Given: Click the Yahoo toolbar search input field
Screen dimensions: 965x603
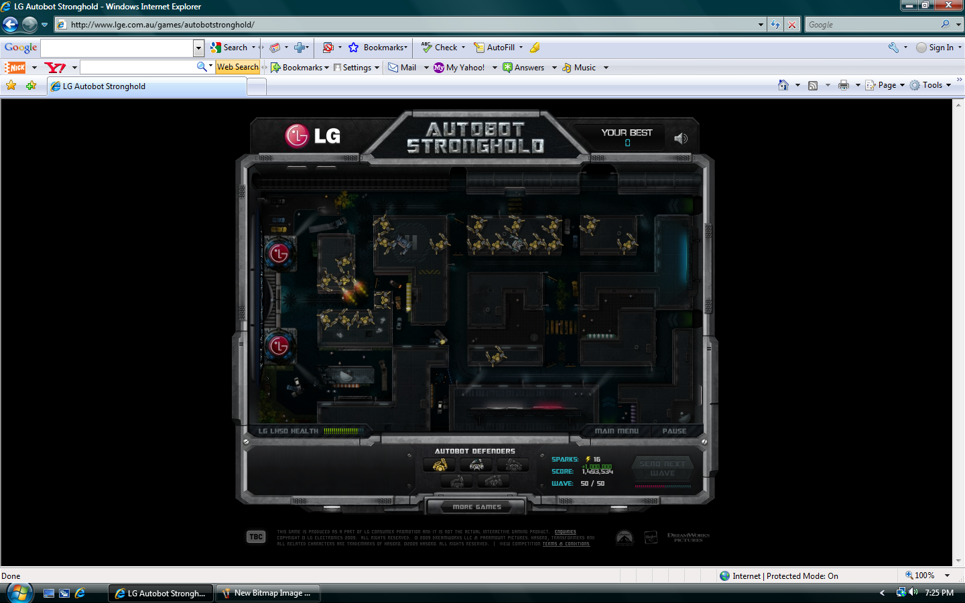Looking at the screenshot, I should 138,67.
